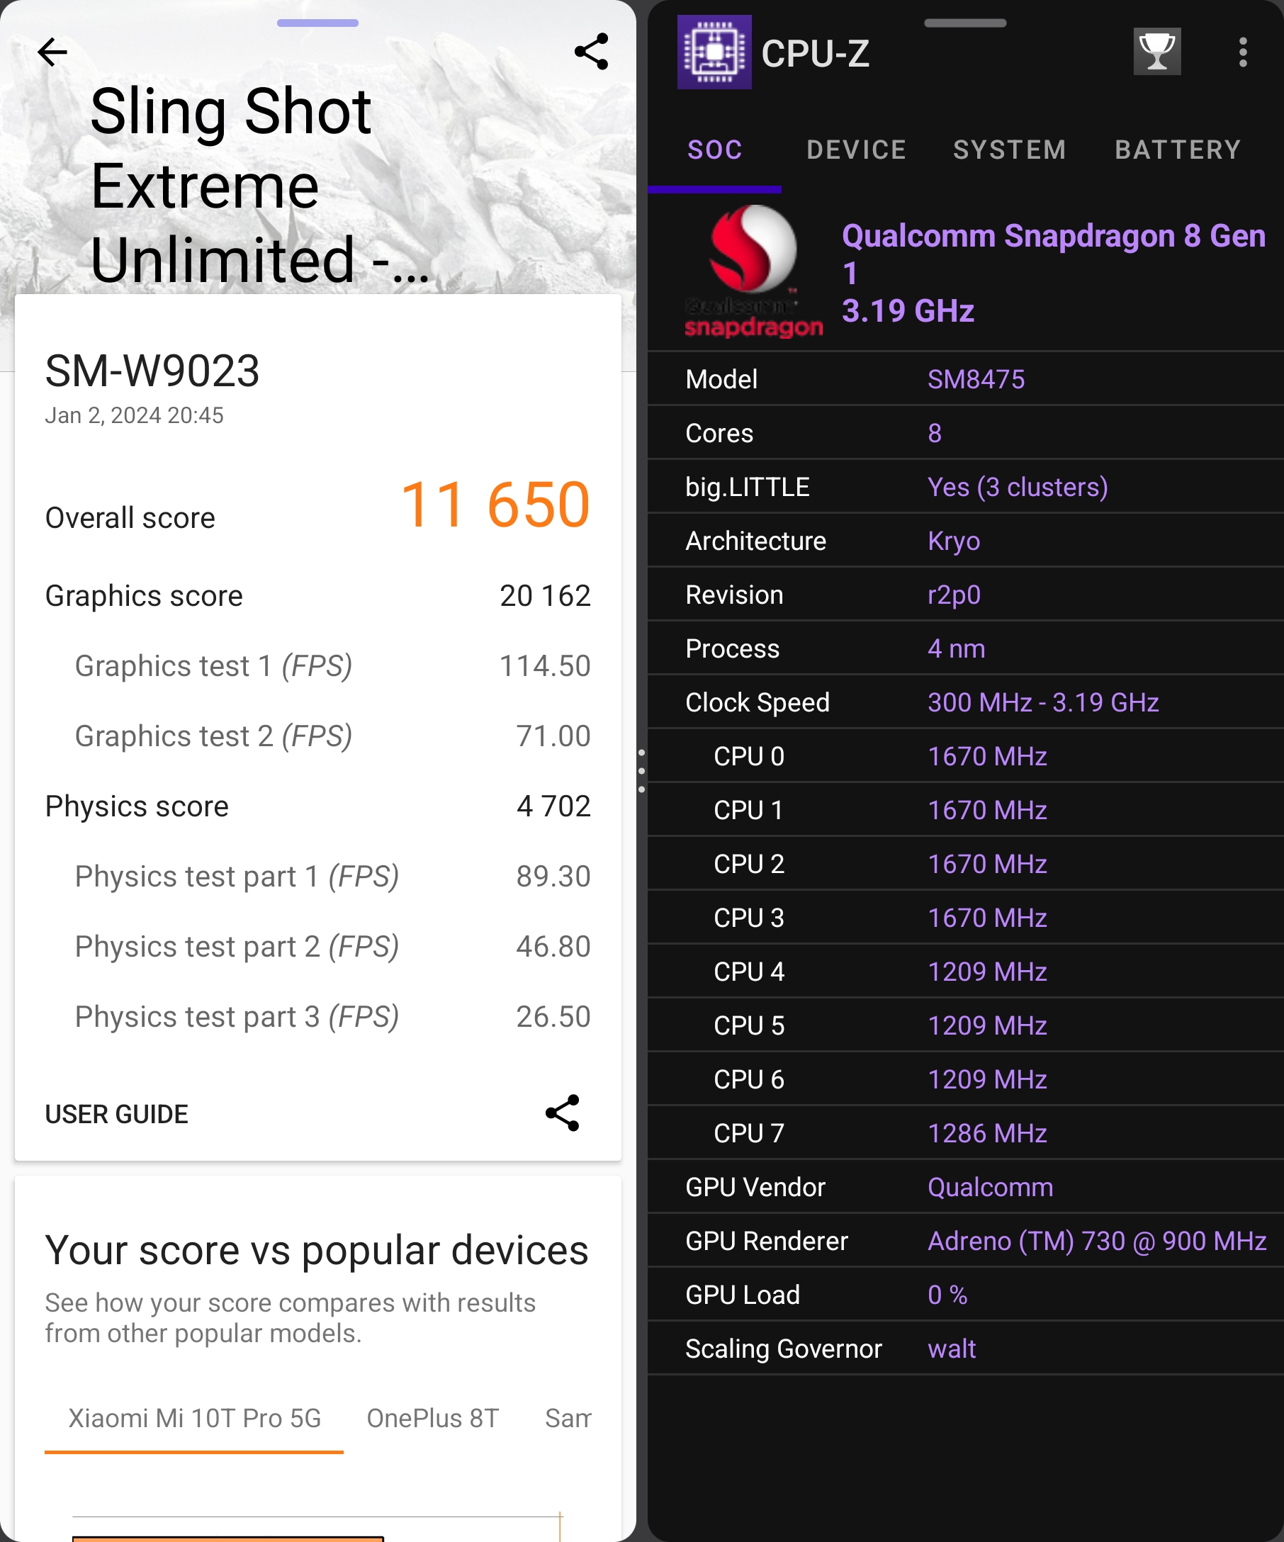Tap GPU Renderer Adreno (TM) 730 value
The width and height of the screenshot is (1284, 1542).
[1097, 1241]
